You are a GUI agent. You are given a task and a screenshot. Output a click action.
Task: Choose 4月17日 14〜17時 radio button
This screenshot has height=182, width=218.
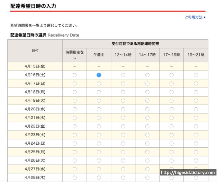147,84
